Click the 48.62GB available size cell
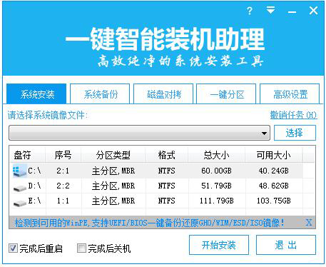 pos(274,186)
